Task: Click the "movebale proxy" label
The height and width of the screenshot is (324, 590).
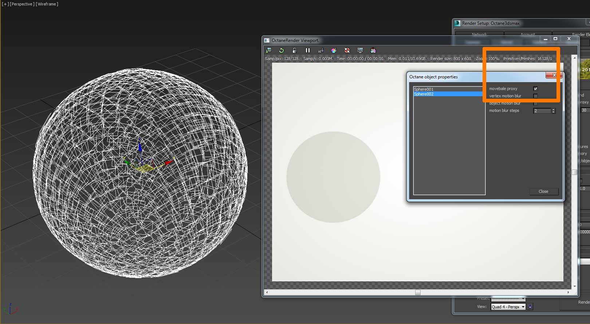Action: click(x=503, y=89)
